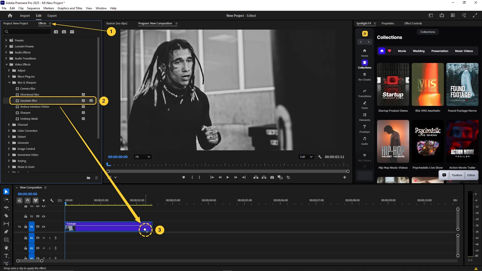482x271 pixels.
Task: Open the Fit zoom level dropdown
Action: click(143, 157)
